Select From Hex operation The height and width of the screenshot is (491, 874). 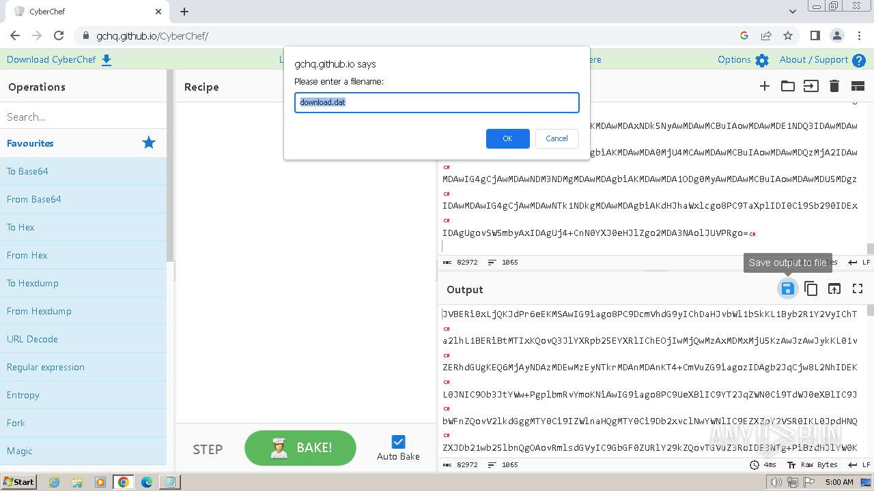click(x=83, y=255)
